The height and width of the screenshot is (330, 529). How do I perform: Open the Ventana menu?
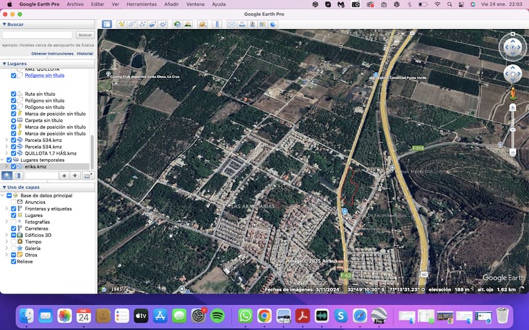[x=195, y=5]
